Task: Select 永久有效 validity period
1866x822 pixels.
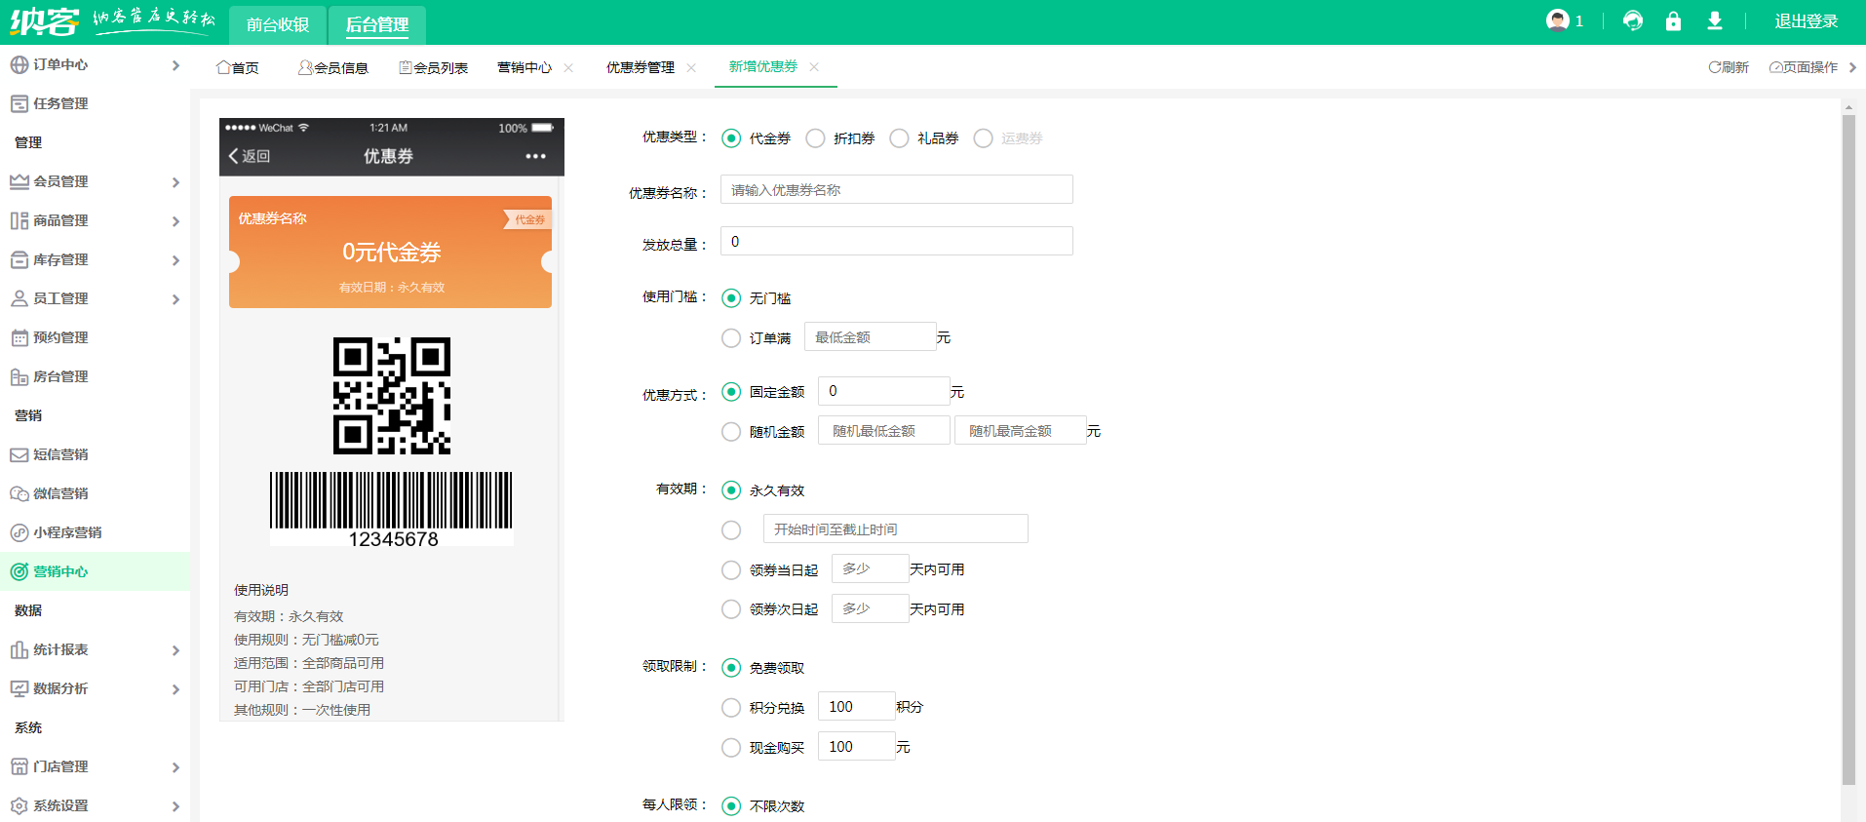Action: coord(731,489)
